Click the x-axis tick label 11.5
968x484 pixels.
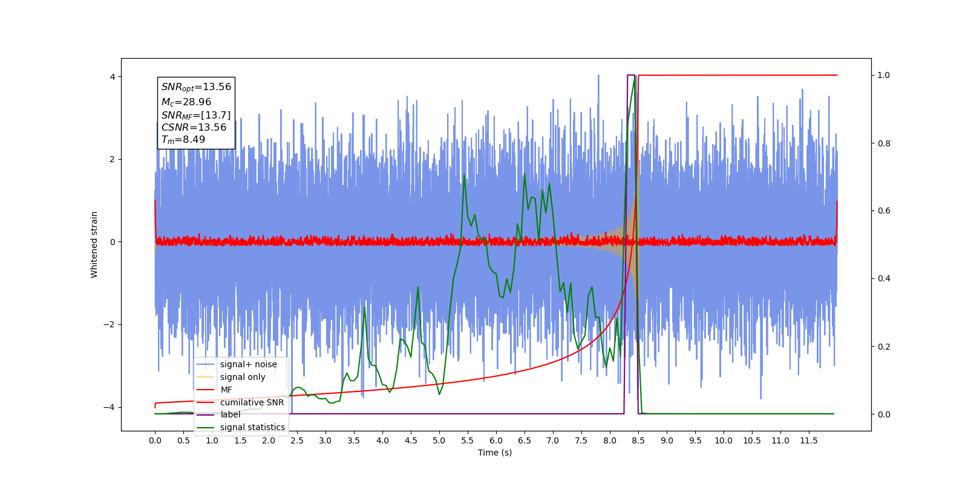809,440
